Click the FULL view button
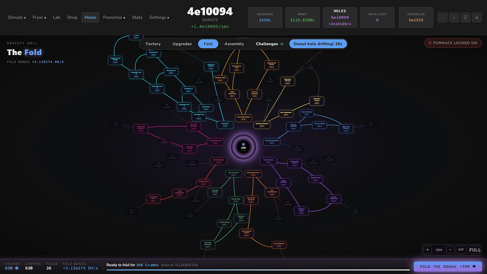The height and width of the screenshot is (274, 487). pyautogui.click(x=475, y=250)
